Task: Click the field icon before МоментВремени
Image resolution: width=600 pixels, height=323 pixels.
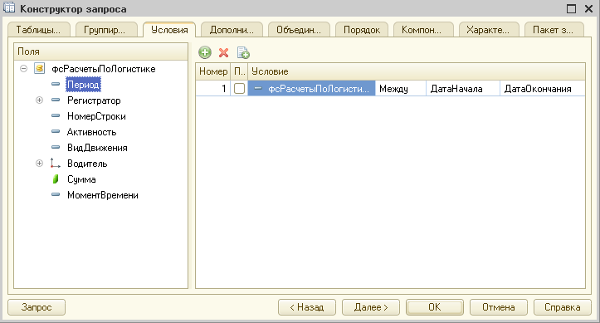Action: [x=56, y=194]
